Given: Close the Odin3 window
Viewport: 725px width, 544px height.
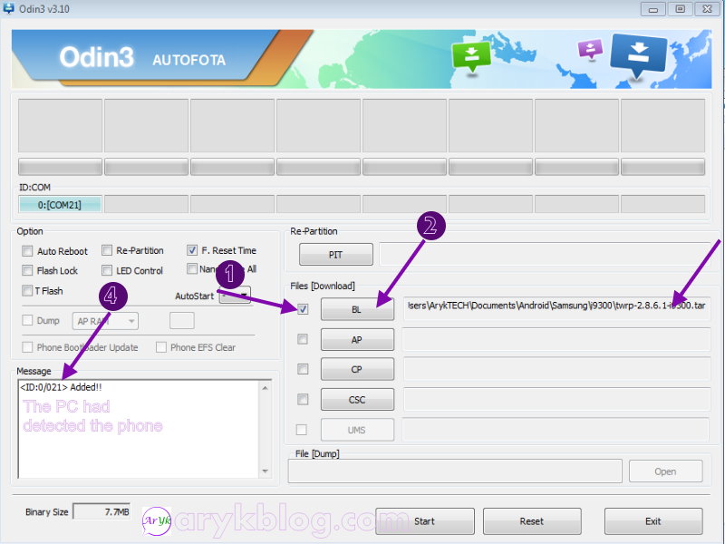Looking at the screenshot, I should pos(707,9).
